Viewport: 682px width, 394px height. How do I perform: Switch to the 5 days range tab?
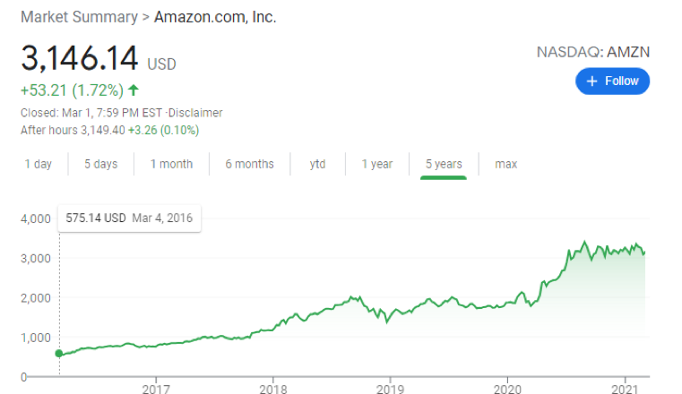(101, 164)
